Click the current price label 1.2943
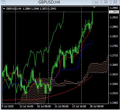This screenshot has height=110, width=120. (114, 12)
